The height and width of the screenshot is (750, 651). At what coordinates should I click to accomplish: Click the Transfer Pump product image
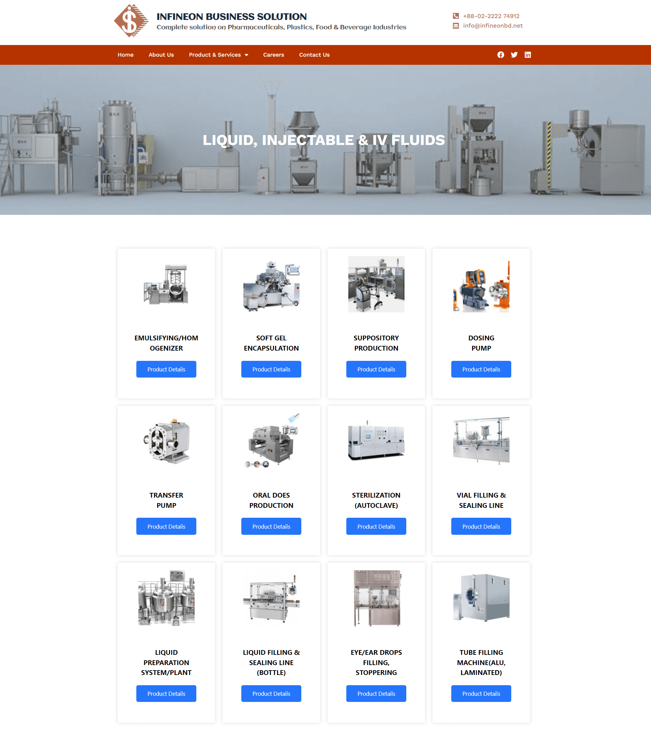pyautogui.click(x=166, y=441)
